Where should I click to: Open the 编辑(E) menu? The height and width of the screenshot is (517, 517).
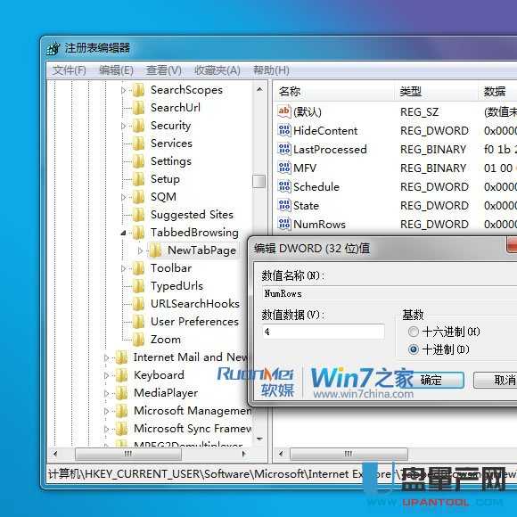[117, 70]
